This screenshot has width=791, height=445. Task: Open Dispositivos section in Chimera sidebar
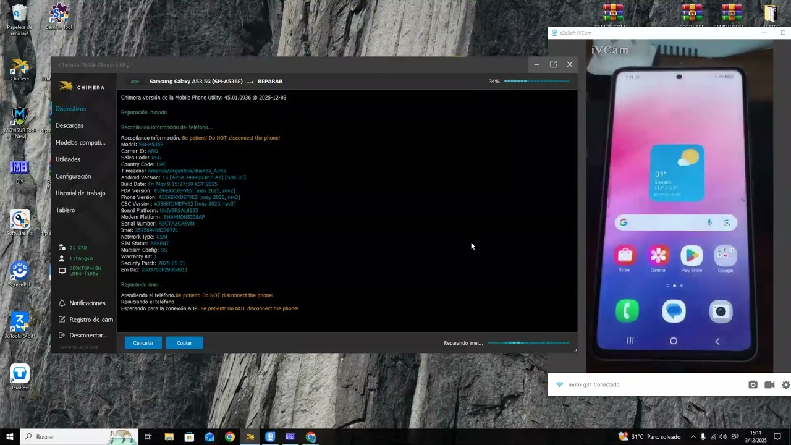(x=70, y=109)
